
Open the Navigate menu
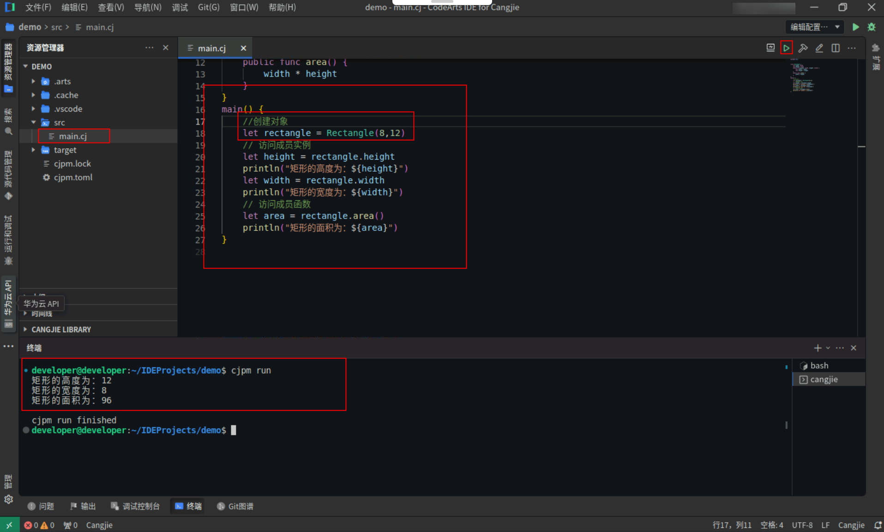[x=148, y=7]
